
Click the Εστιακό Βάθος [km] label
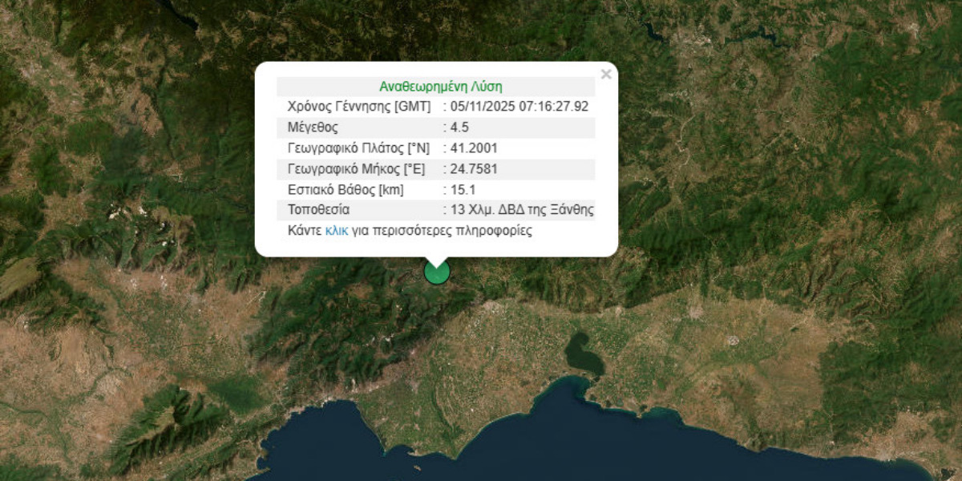(x=346, y=190)
